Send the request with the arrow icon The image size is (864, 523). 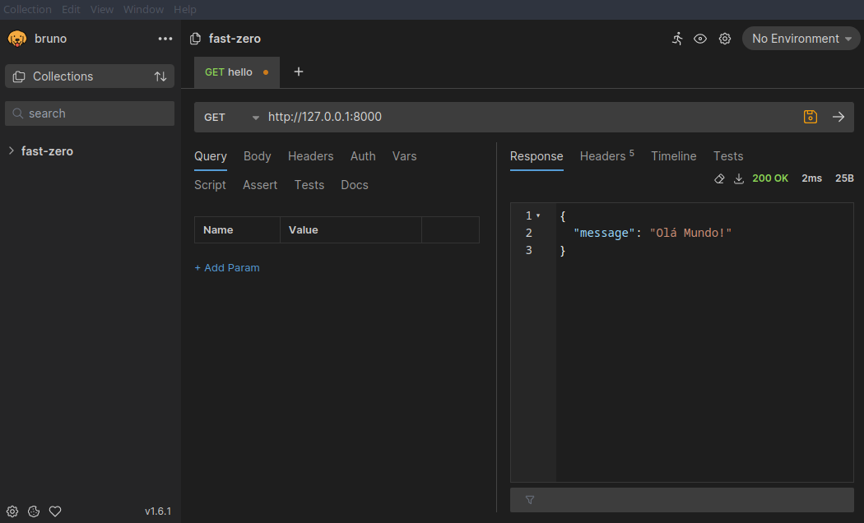[838, 117]
